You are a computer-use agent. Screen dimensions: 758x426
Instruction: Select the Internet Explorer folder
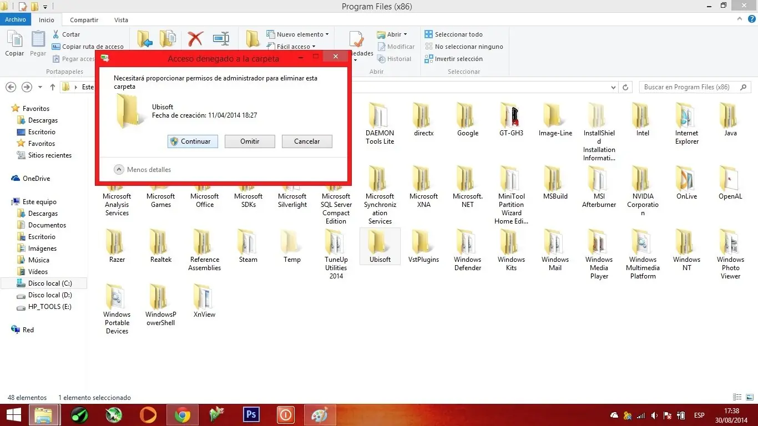click(687, 123)
